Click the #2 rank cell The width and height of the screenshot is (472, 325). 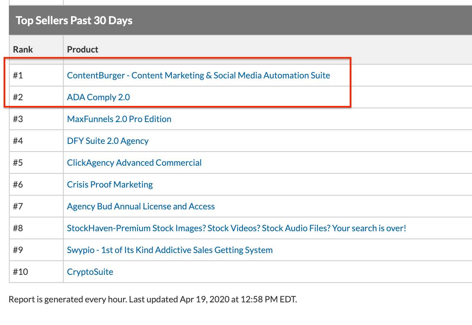point(18,97)
